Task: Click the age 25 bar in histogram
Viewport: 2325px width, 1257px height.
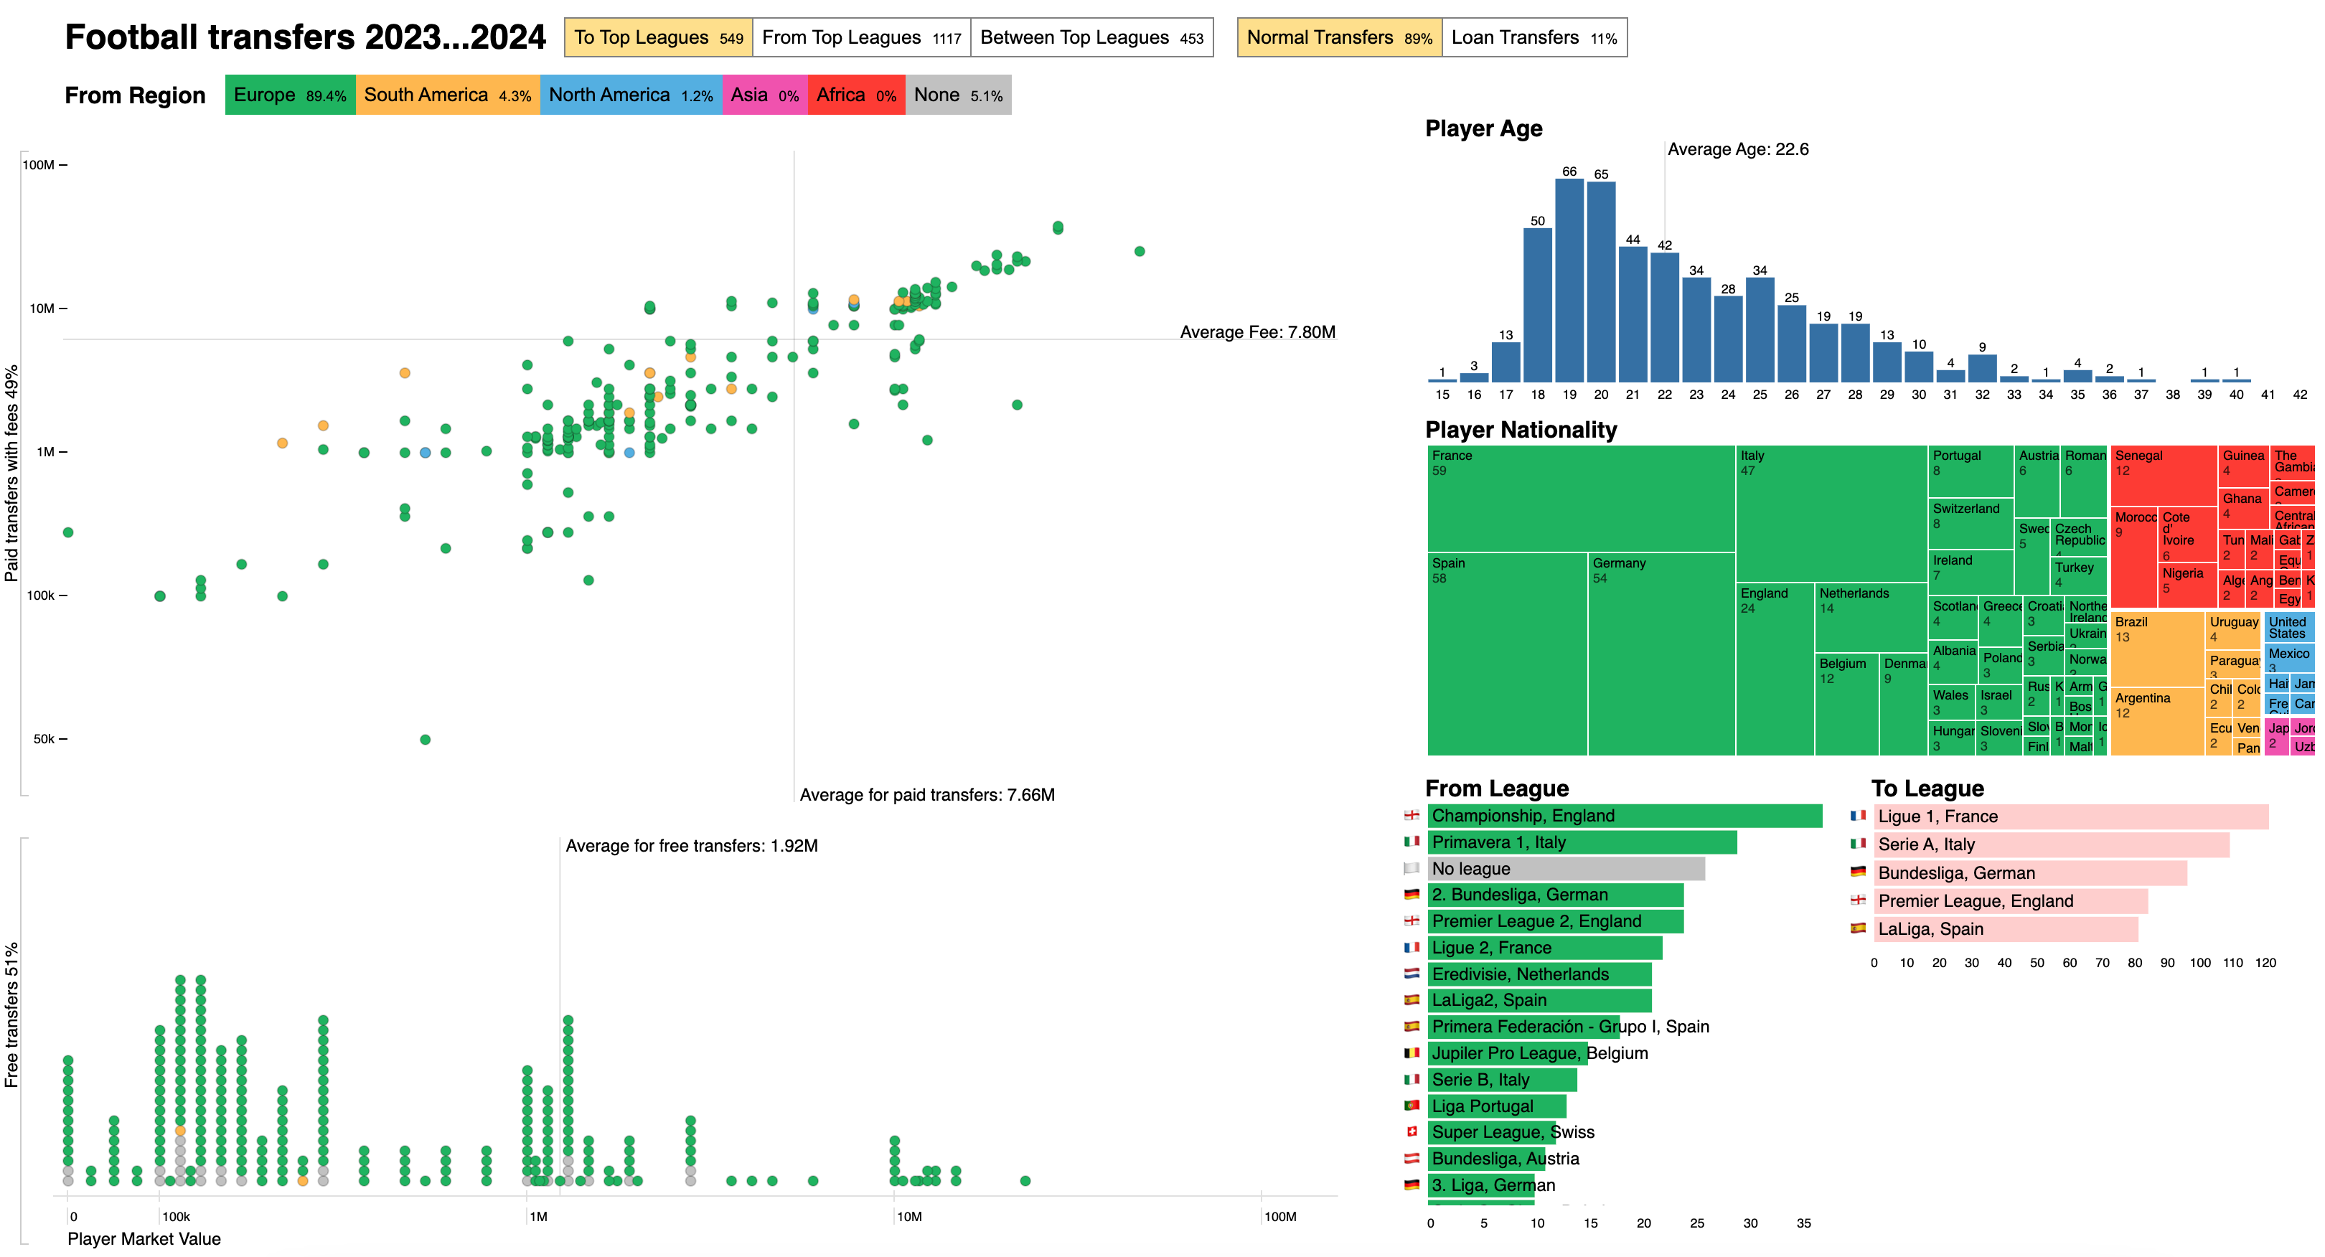Action: [x=1760, y=330]
